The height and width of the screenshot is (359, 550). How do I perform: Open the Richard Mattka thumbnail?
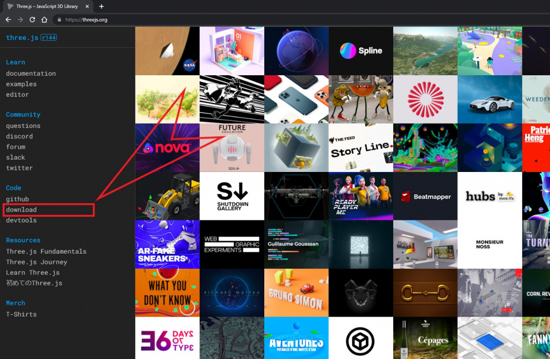click(232, 293)
